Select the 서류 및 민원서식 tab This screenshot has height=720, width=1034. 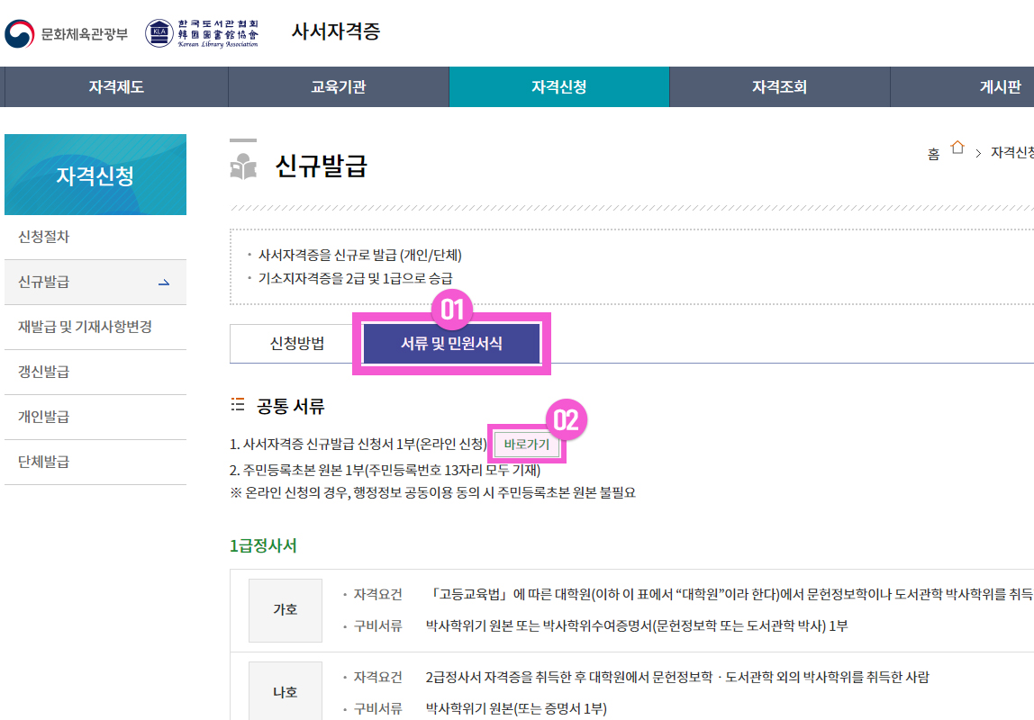pyautogui.click(x=451, y=343)
